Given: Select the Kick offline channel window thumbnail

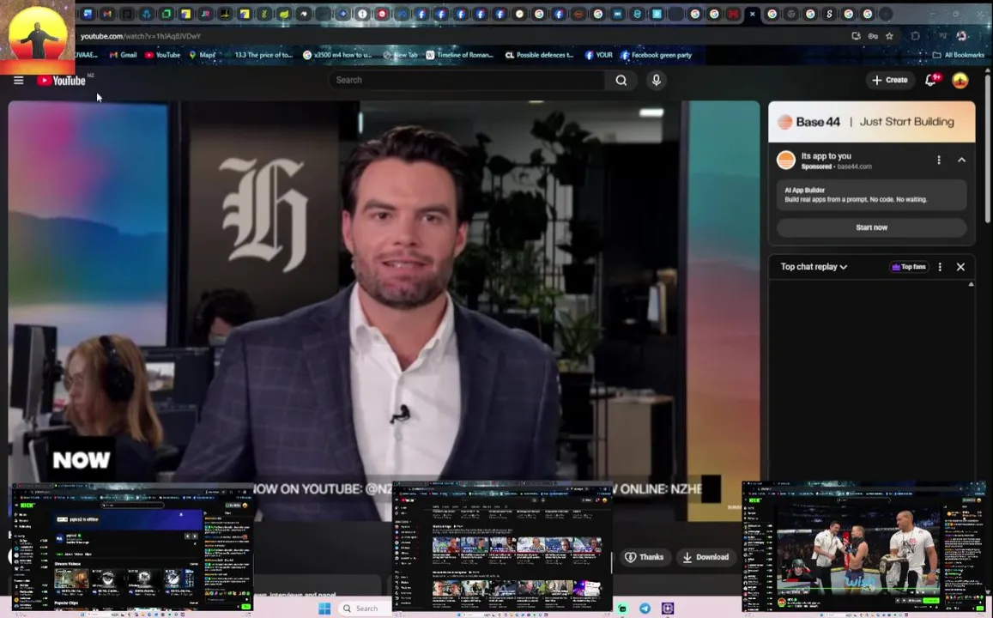Looking at the screenshot, I should [x=132, y=549].
